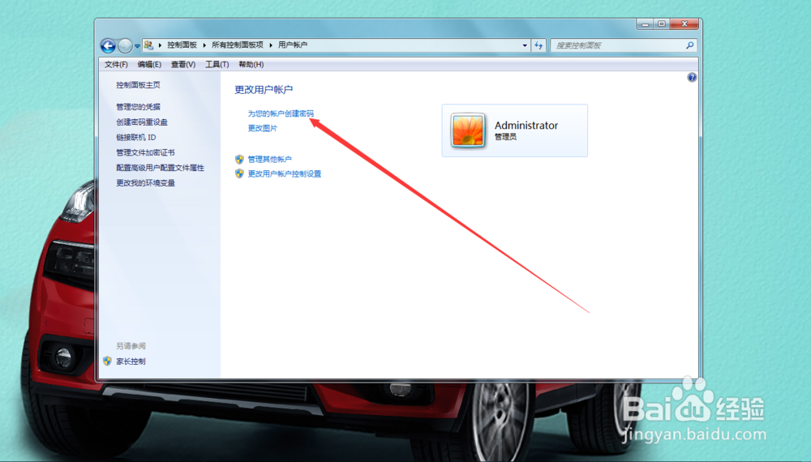The image size is (811, 462).
Task: Expand the chevron before 控制面板 in address bar
Action: click(x=161, y=45)
